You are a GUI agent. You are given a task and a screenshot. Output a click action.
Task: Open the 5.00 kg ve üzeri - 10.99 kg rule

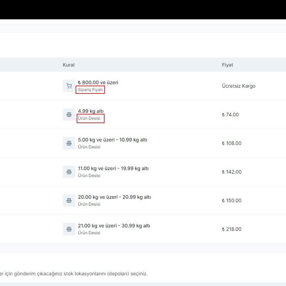112,140
